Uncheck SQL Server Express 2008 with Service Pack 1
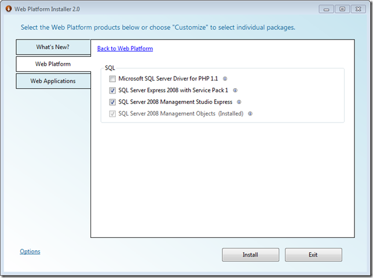The height and width of the screenshot is (278, 373). point(112,91)
